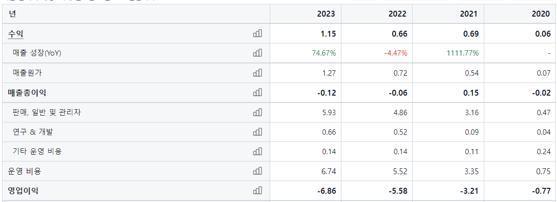
Task: Select the 2023 column header
Action: pos(326,14)
